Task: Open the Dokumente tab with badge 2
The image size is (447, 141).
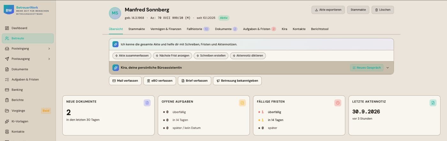Action: coord(226,29)
